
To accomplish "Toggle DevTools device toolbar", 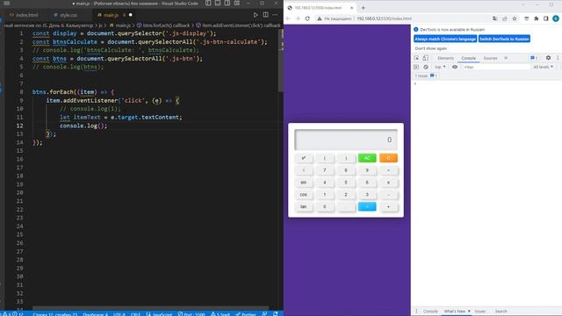I will point(425,58).
